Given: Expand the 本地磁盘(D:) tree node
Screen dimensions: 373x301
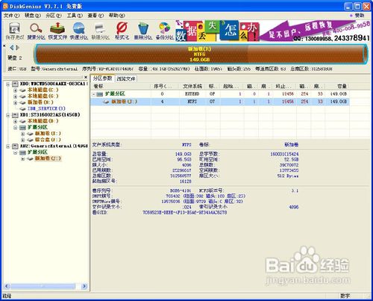Looking at the screenshot, I should click(16, 121).
